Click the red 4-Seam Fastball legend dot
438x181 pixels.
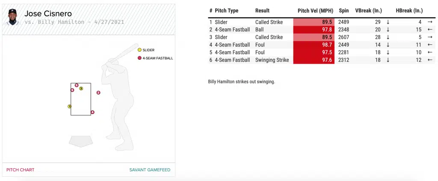[x=139, y=58]
